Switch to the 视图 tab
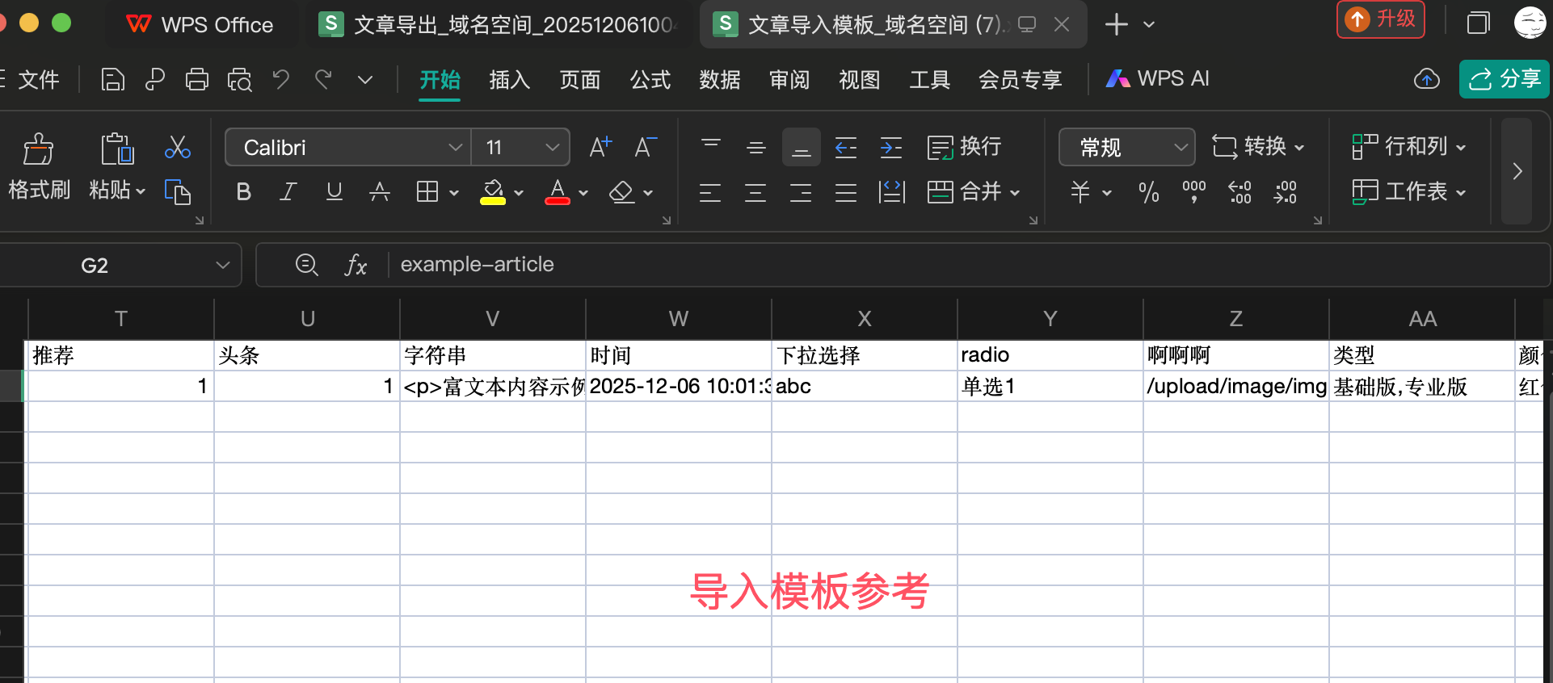 [x=860, y=80]
